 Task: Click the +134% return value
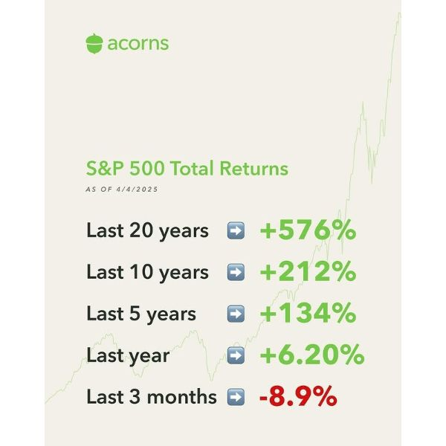coord(308,314)
